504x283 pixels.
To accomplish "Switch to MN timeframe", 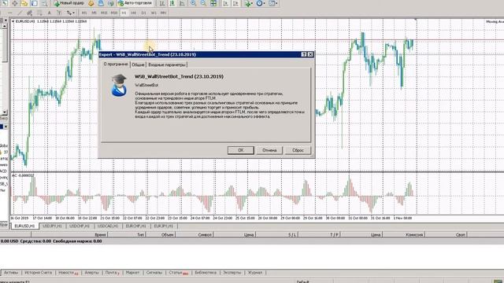I will click(x=163, y=13).
